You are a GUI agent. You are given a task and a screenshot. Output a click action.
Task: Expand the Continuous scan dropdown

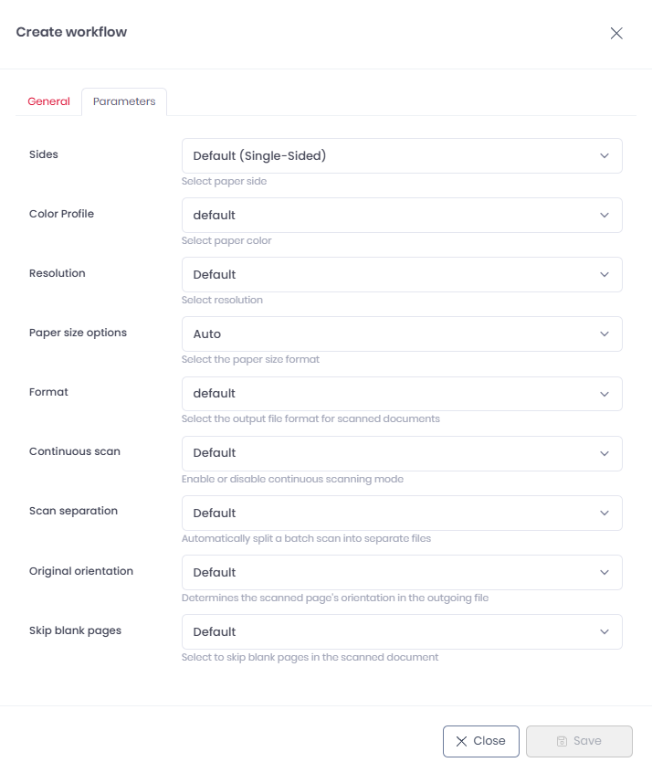[x=402, y=453]
